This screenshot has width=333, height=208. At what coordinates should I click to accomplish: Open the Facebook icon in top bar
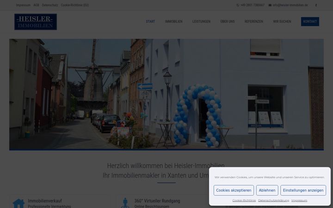(316, 5)
